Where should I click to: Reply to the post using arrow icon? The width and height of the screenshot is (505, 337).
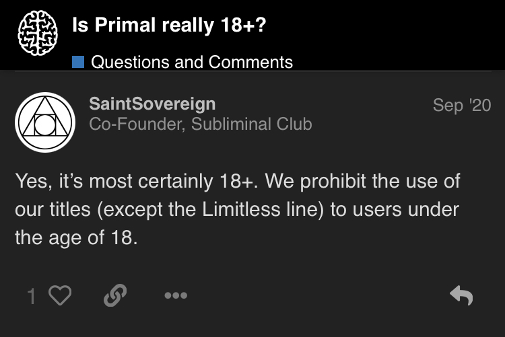pyautogui.click(x=461, y=295)
